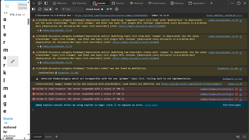Open bookmark.js:114 source link

pos(232,79)
